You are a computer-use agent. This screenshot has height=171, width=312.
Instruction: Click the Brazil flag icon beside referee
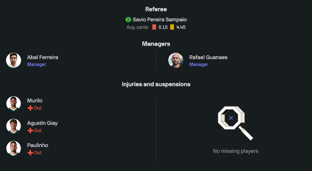pyautogui.click(x=128, y=20)
